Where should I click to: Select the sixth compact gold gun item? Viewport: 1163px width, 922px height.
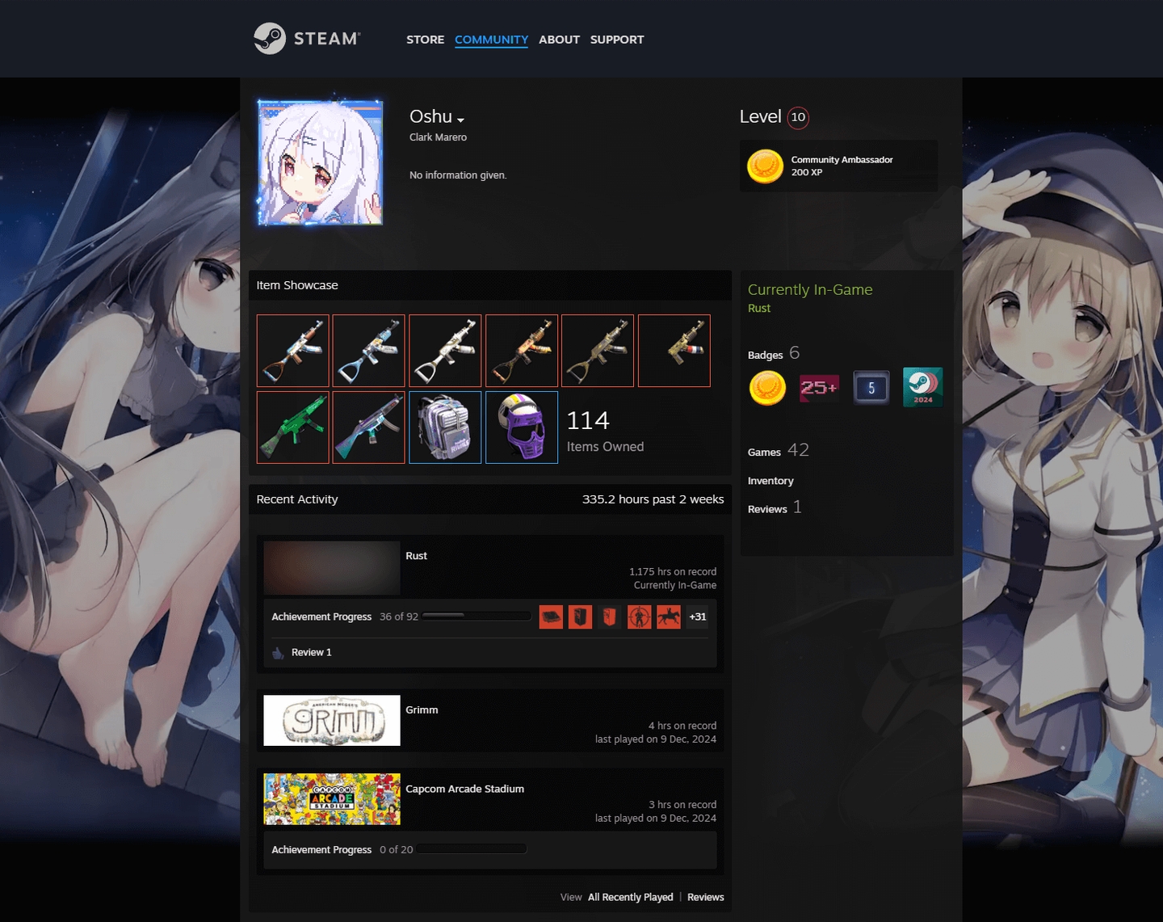coord(674,351)
